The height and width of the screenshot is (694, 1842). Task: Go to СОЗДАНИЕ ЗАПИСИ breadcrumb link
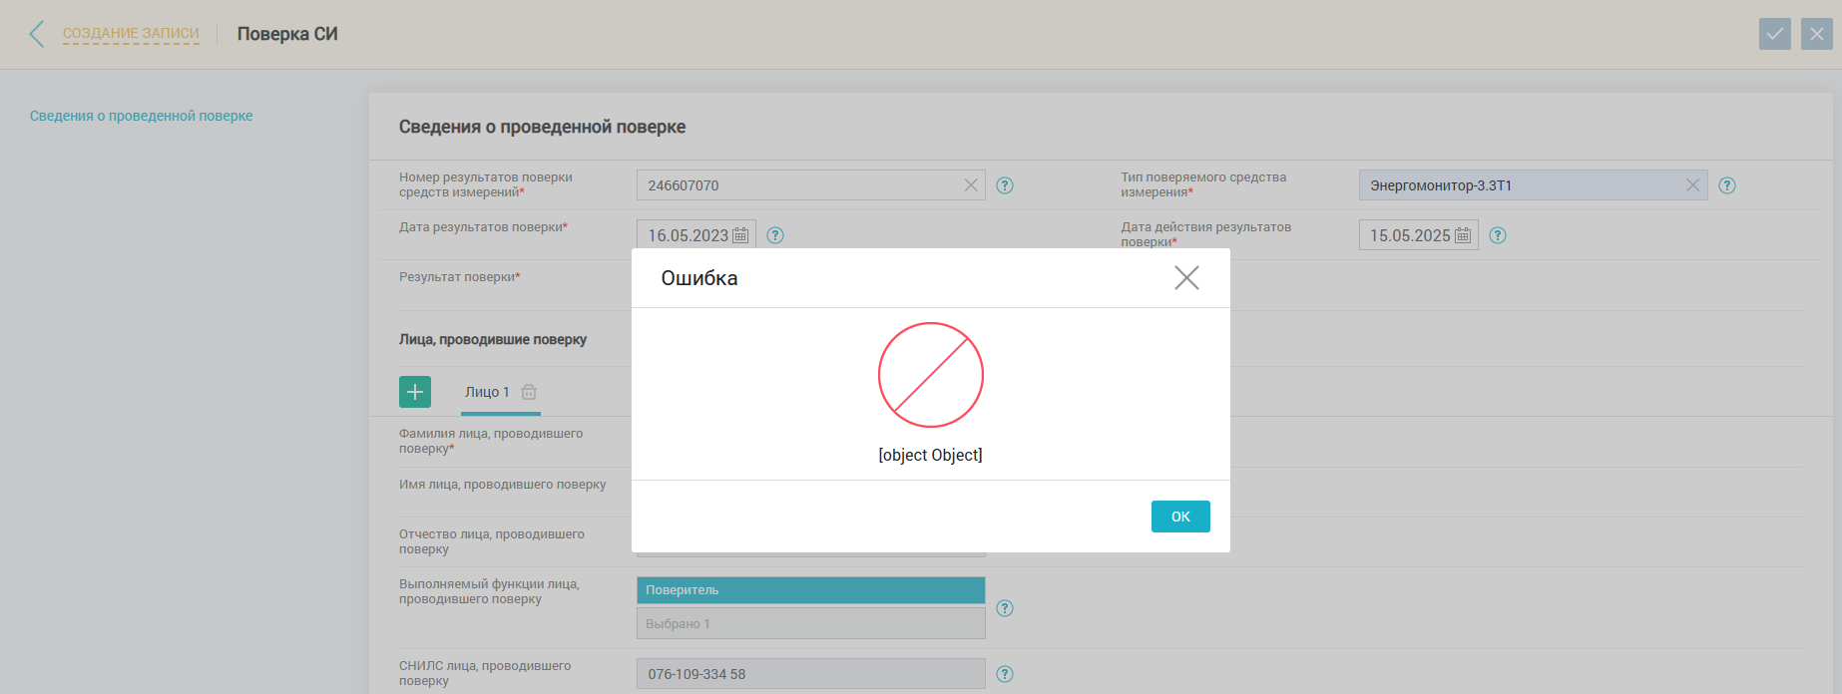tap(131, 34)
